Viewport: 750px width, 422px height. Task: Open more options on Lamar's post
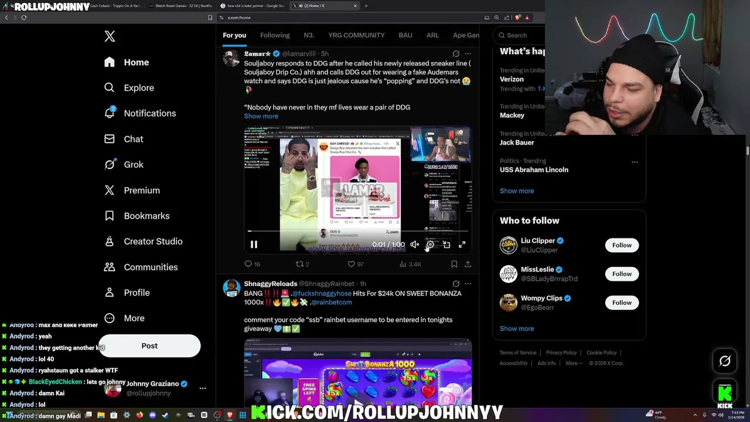coord(468,54)
